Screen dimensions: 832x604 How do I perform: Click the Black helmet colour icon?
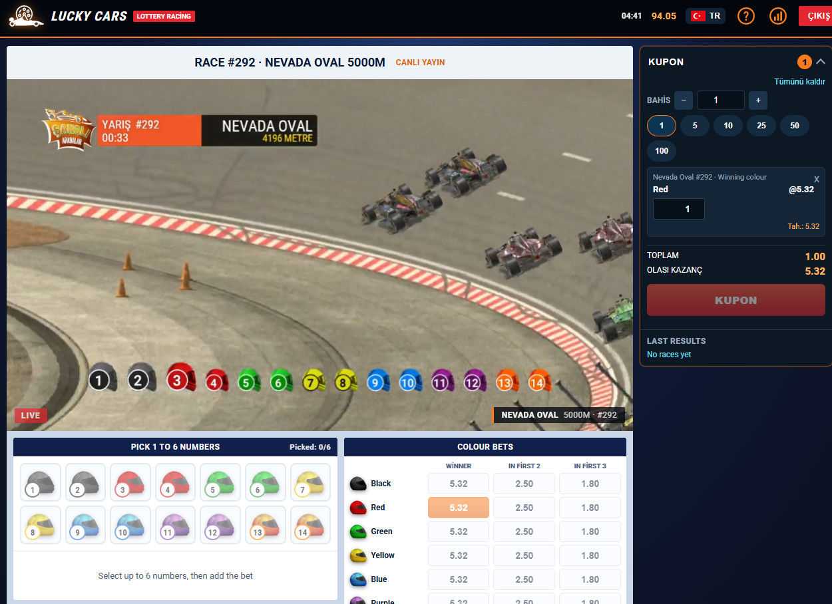[358, 484]
